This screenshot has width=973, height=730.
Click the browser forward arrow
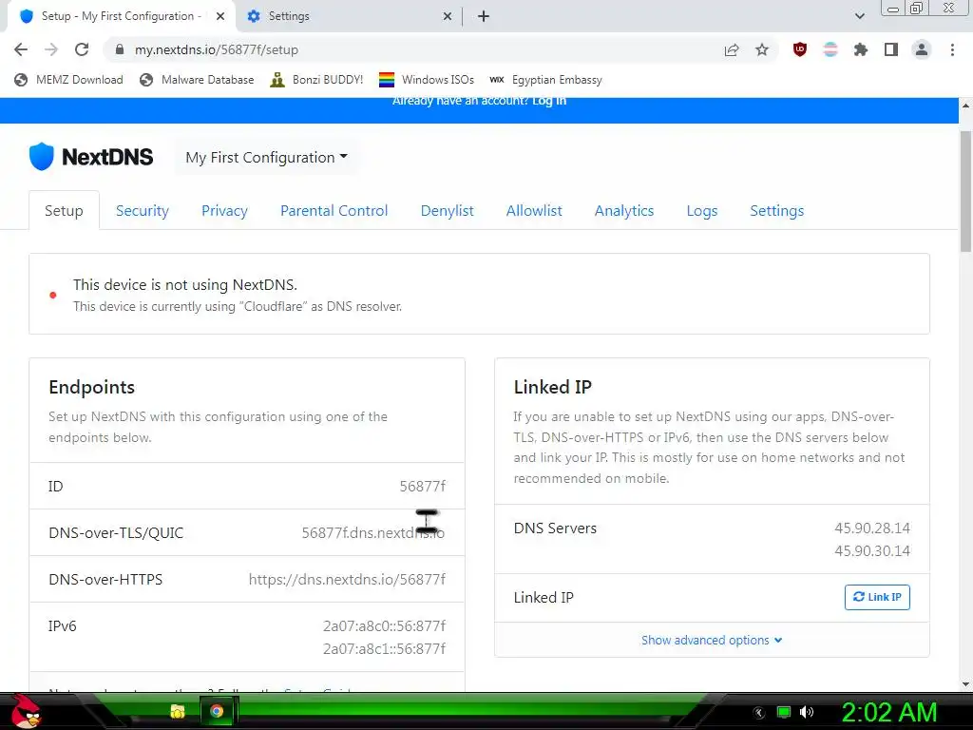click(51, 49)
